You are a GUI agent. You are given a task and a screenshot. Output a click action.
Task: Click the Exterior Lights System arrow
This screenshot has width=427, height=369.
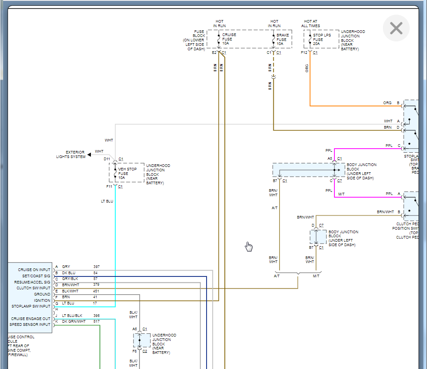[x=89, y=154]
